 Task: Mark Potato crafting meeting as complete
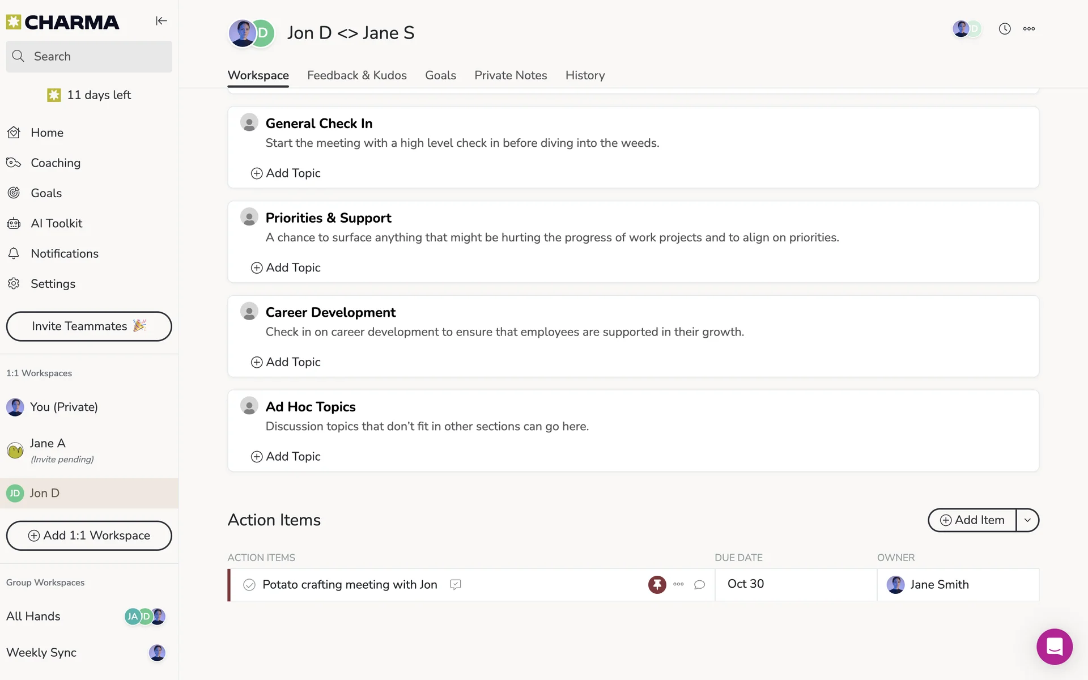(x=249, y=584)
